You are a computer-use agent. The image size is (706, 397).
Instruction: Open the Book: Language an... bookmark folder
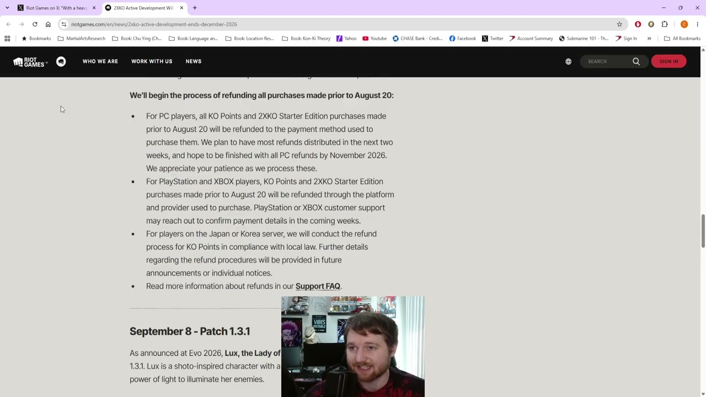194,39
